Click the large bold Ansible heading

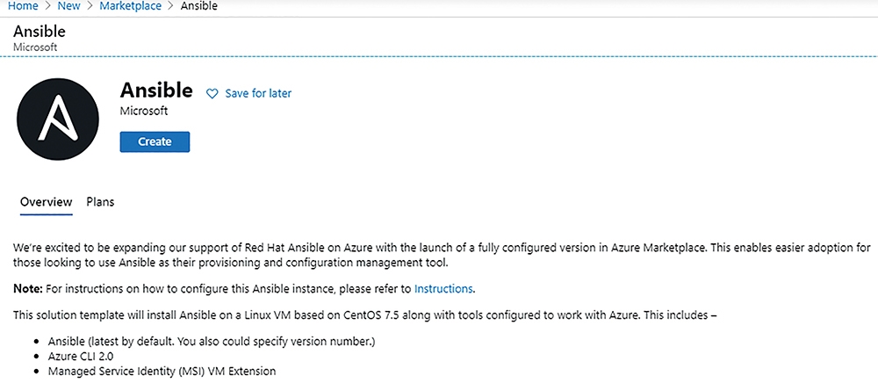point(156,90)
